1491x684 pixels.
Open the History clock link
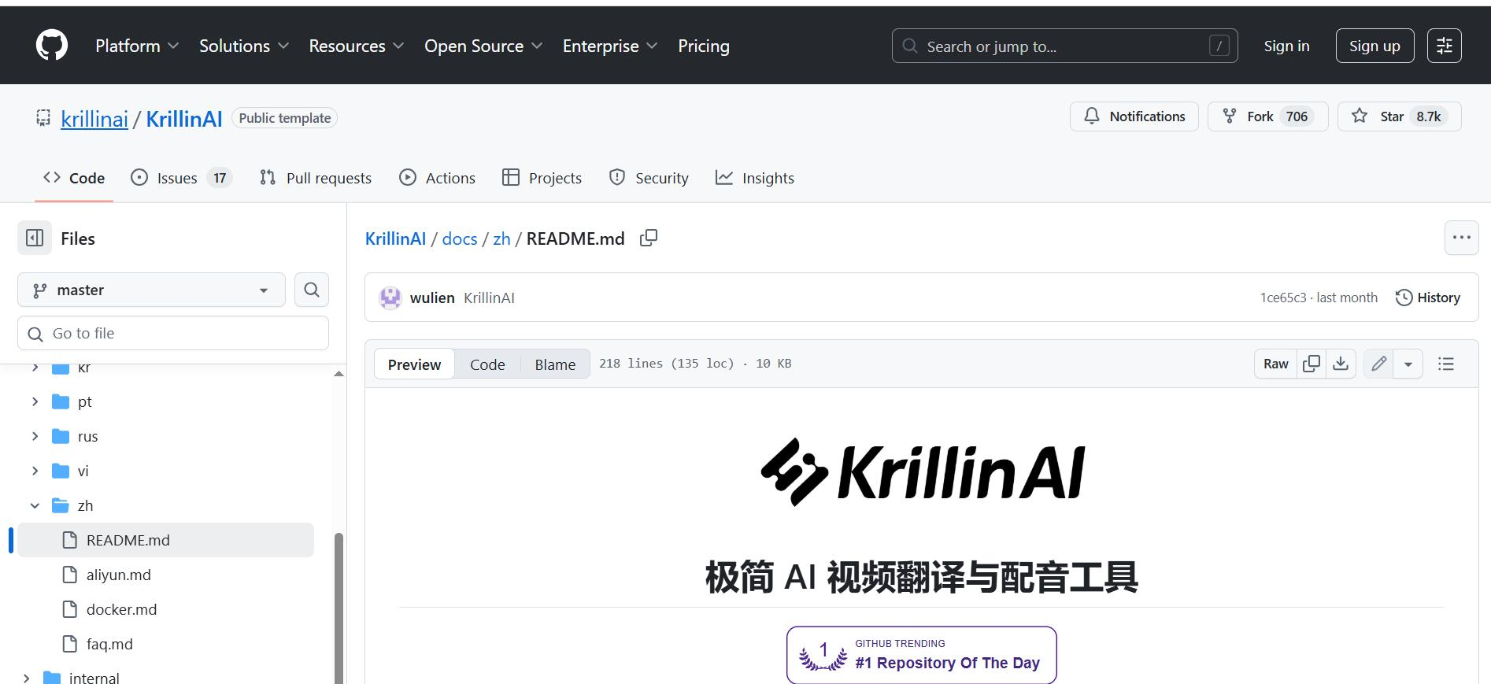pos(1427,298)
